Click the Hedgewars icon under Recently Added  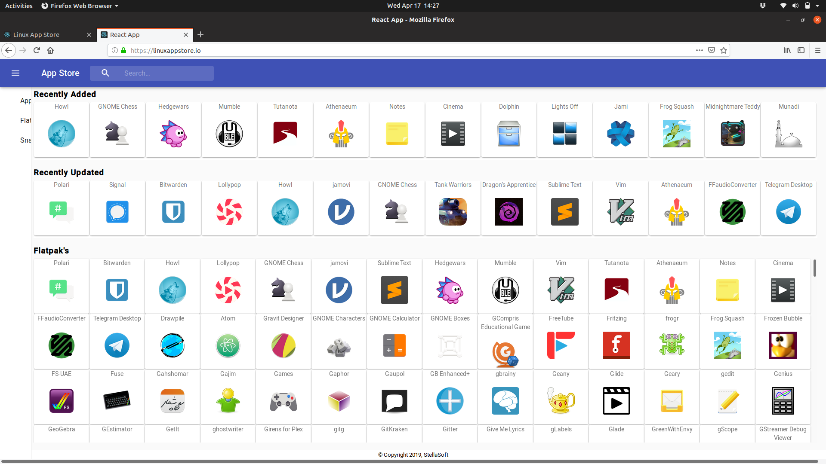tap(173, 134)
